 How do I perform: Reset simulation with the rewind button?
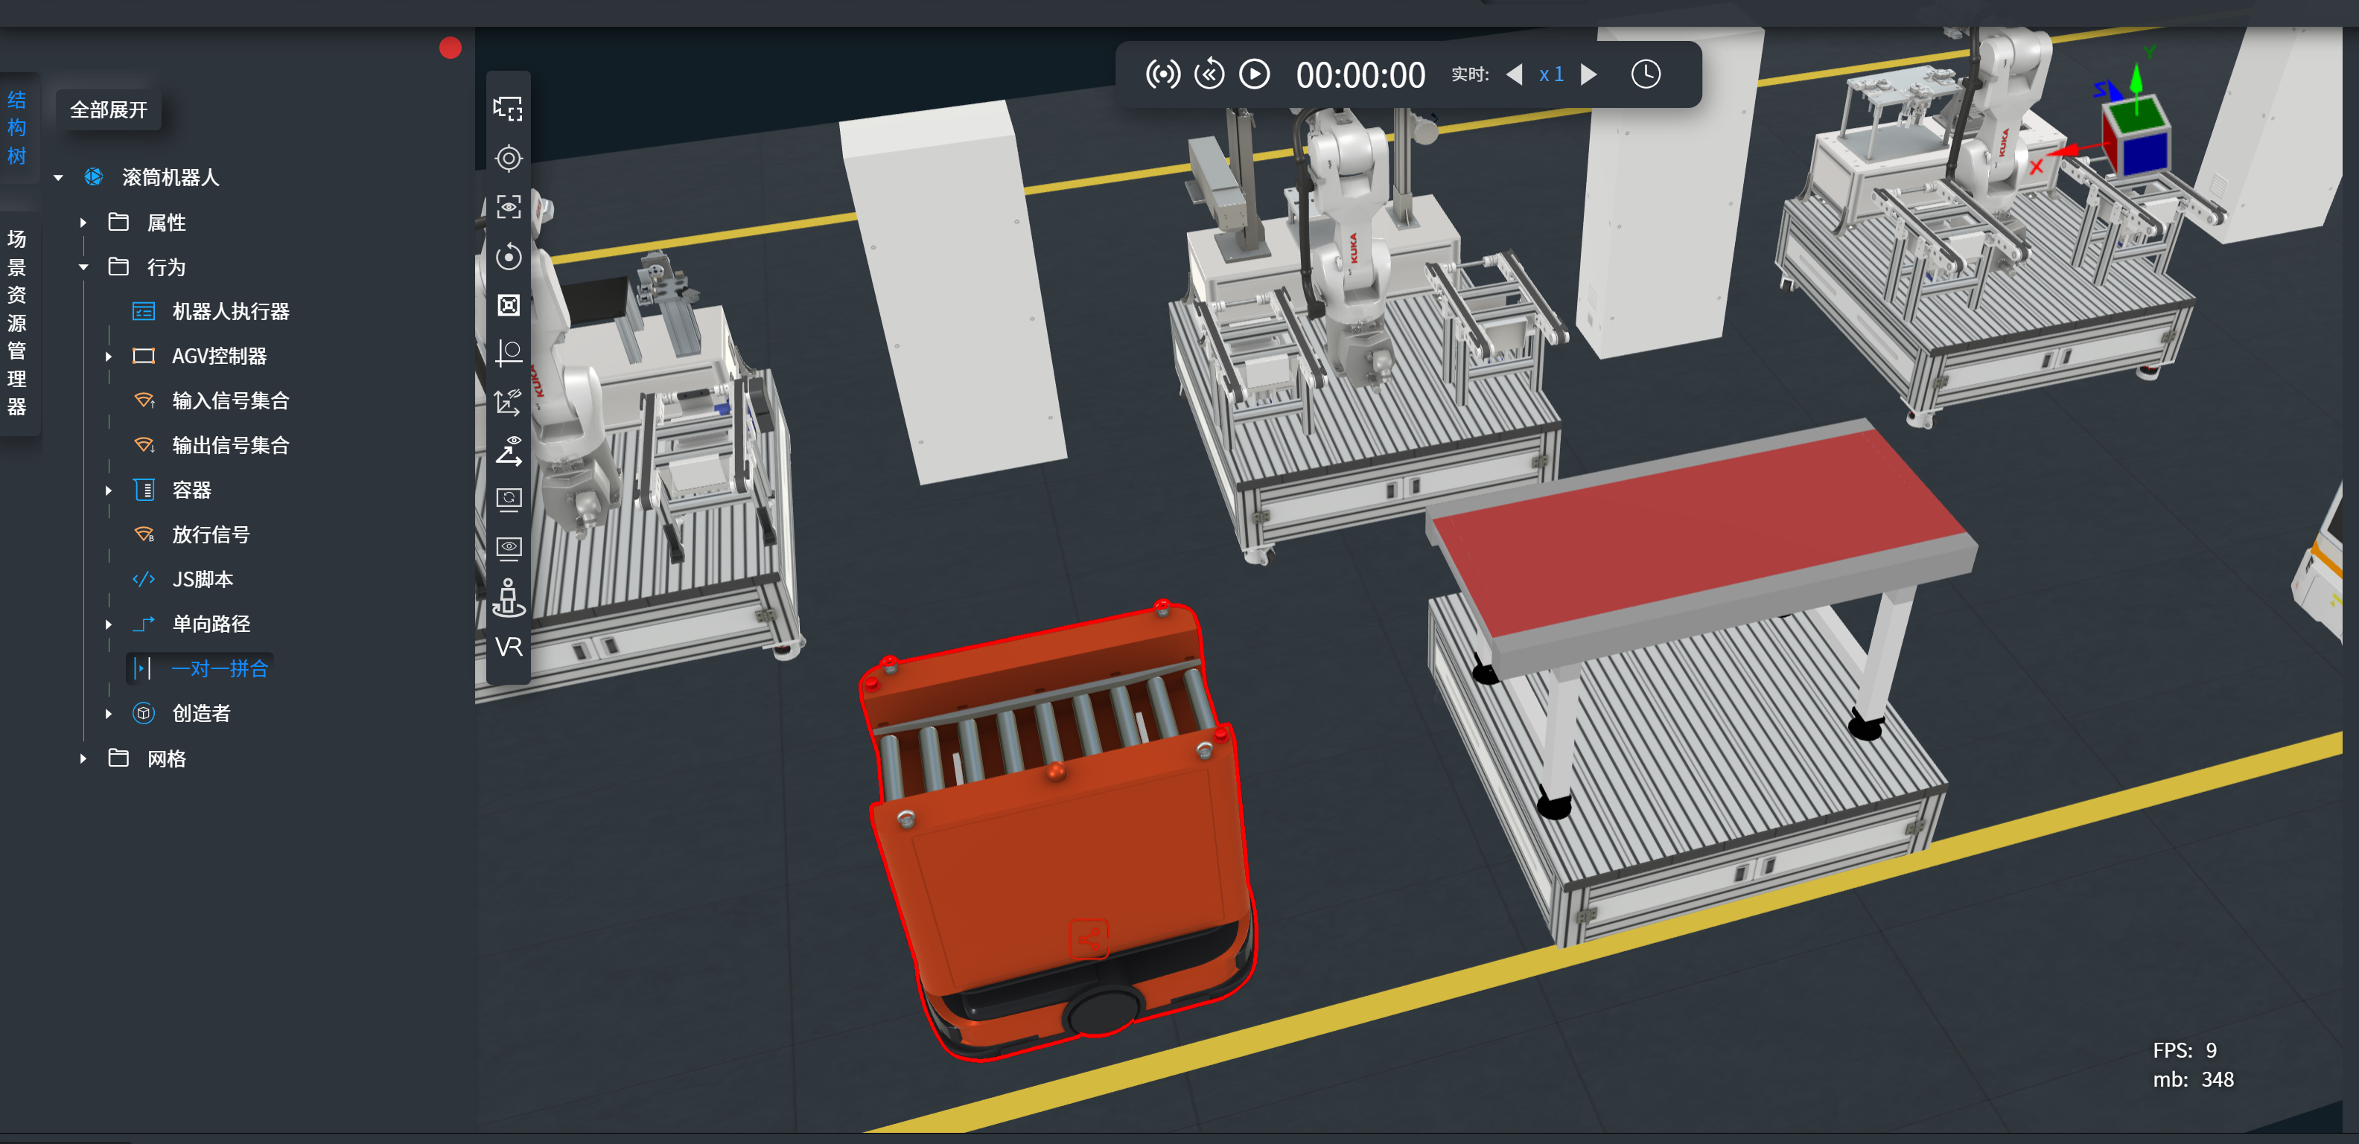1209,74
